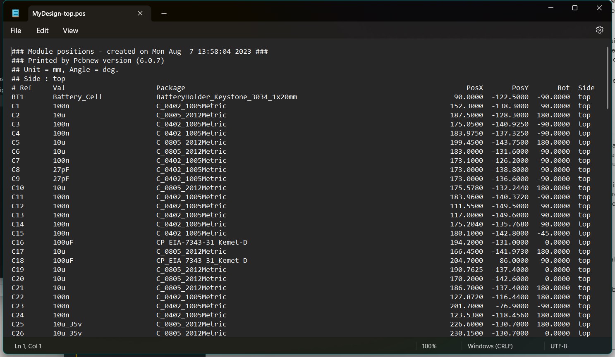Click the Package column header

pyautogui.click(x=171, y=88)
